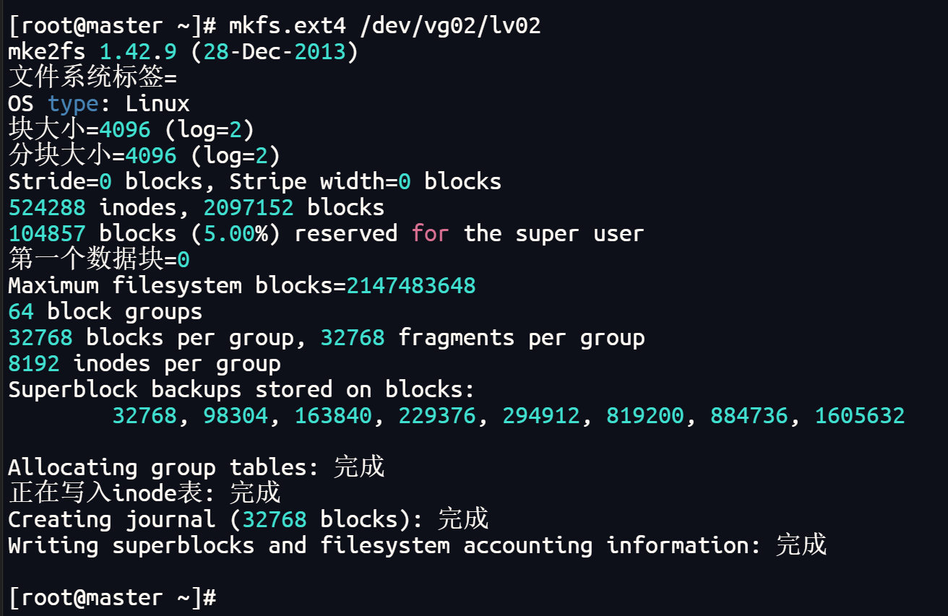Click the 2097152 blocks count

click(x=249, y=208)
